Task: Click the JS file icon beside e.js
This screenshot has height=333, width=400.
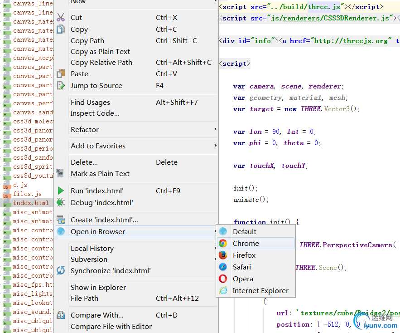Action: 6,186
